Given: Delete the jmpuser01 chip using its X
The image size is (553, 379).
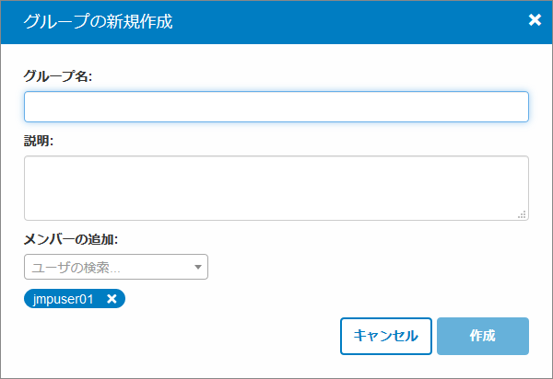Looking at the screenshot, I should (112, 299).
